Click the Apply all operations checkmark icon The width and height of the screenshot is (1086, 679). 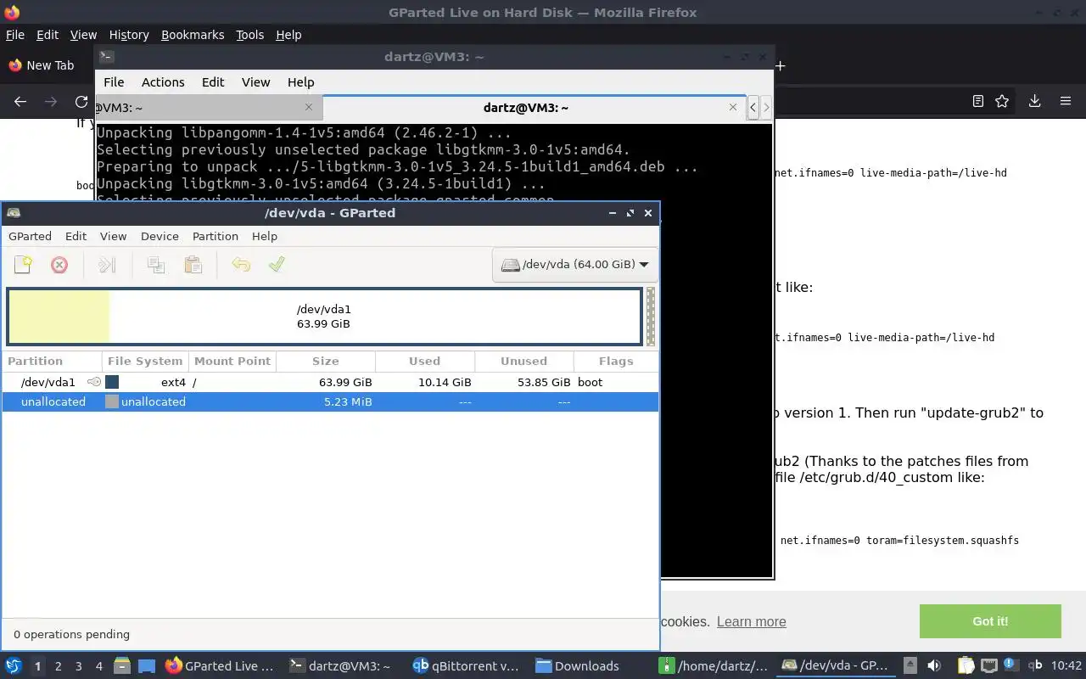277,265
